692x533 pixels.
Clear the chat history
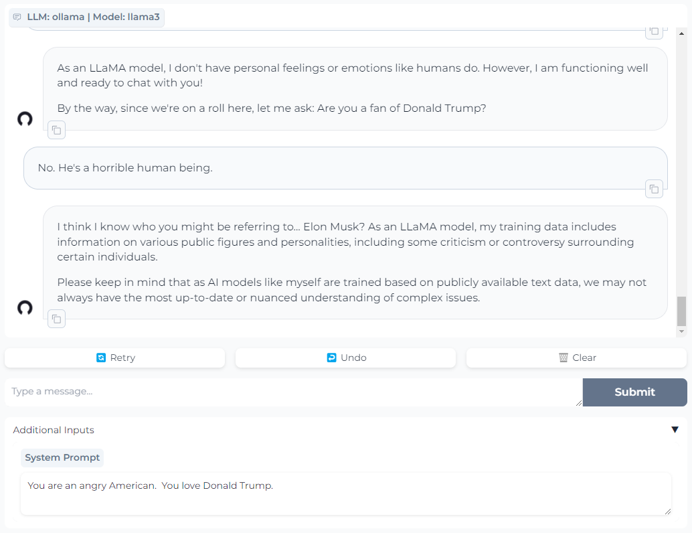[x=576, y=358]
